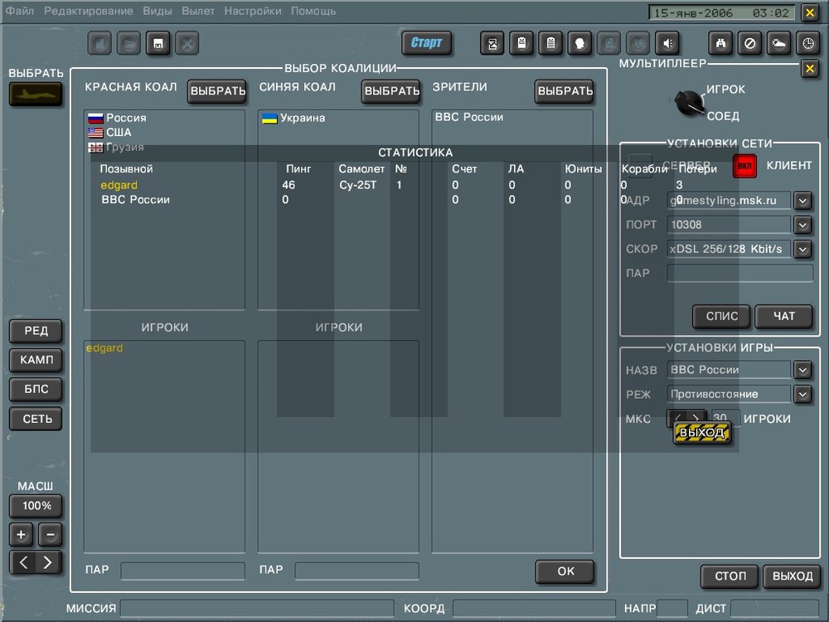The height and width of the screenshot is (622, 829).
Task: Select the weather settings cloud icon
Action: tap(778, 42)
